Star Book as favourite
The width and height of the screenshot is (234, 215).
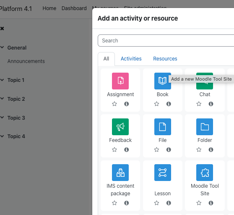point(156,104)
